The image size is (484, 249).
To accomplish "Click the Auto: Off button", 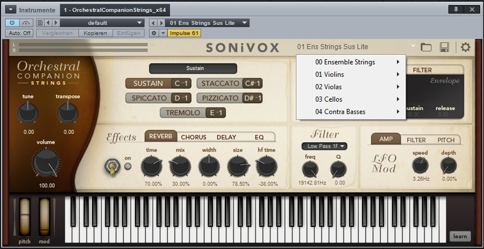I will [19, 33].
